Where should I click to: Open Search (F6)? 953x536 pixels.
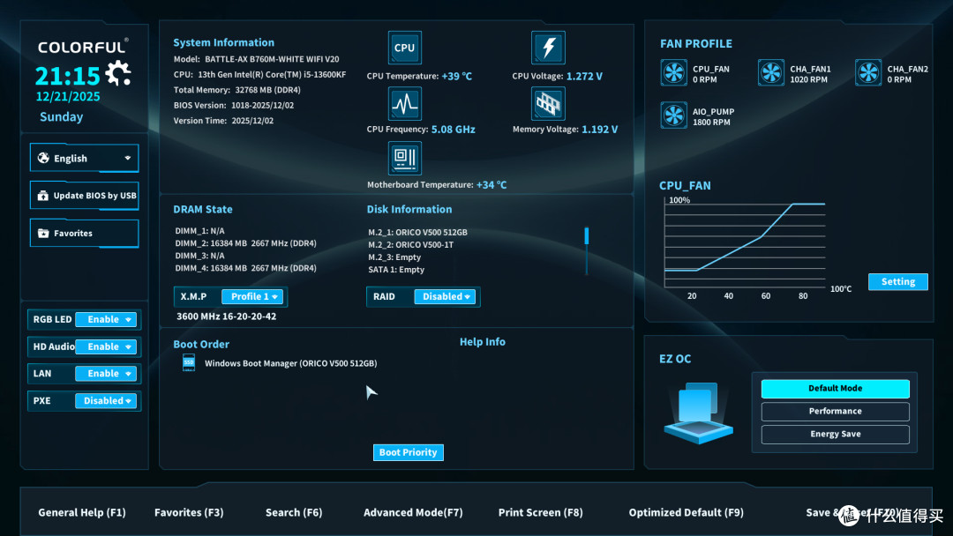(x=294, y=512)
